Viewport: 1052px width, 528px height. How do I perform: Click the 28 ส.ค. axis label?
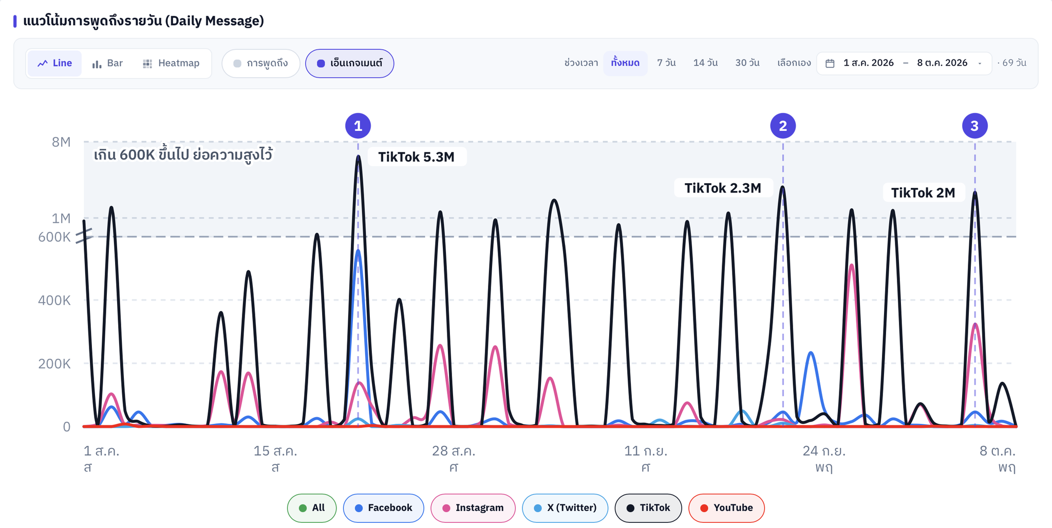pos(454,451)
